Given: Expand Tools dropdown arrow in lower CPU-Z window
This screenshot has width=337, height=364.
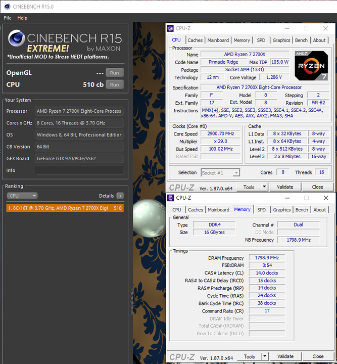Looking at the screenshot, I should tap(265, 356).
